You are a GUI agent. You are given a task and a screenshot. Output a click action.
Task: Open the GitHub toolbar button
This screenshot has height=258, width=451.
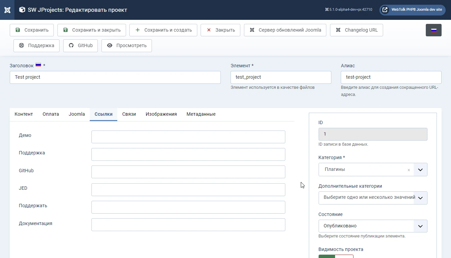[80, 46]
